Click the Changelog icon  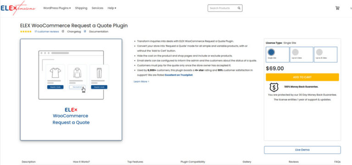point(63,32)
